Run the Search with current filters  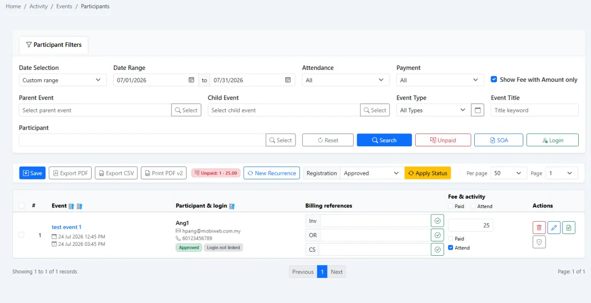coord(384,140)
